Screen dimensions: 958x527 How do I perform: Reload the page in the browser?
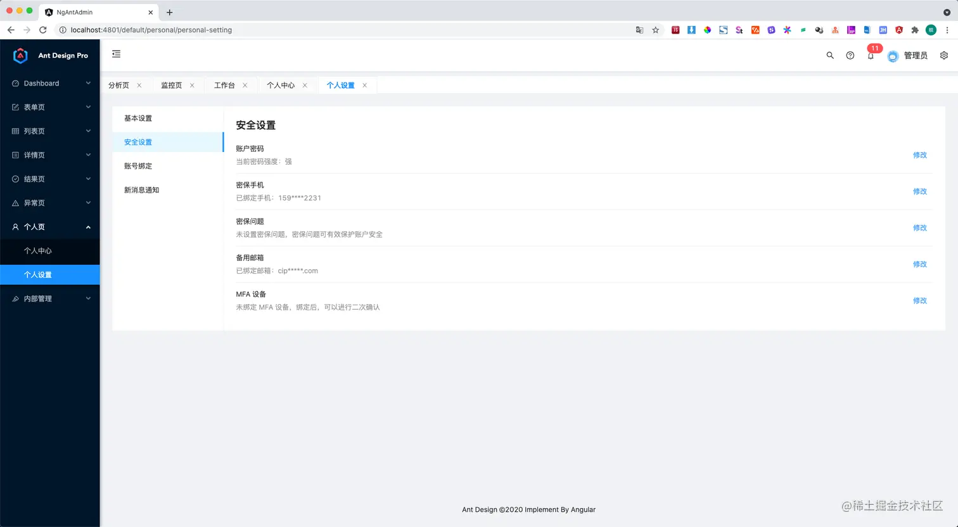click(43, 30)
